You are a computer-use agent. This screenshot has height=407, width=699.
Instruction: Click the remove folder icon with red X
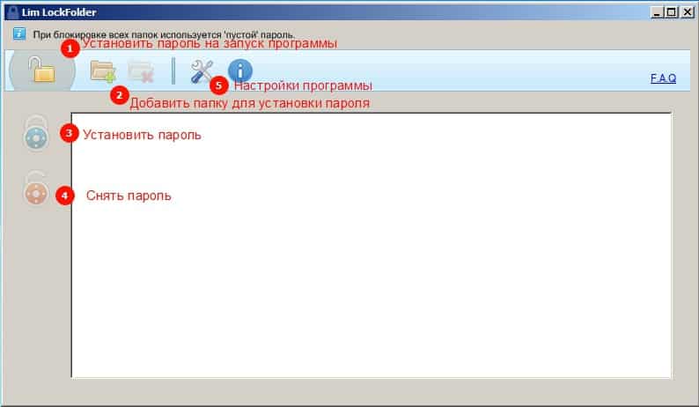(x=141, y=72)
